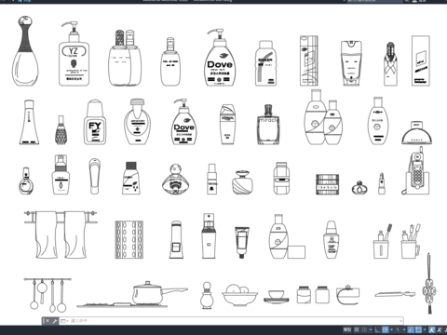This screenshot has height=335, width=447.
Task: Select the lipstick drawing
Action: coord(382,184)
